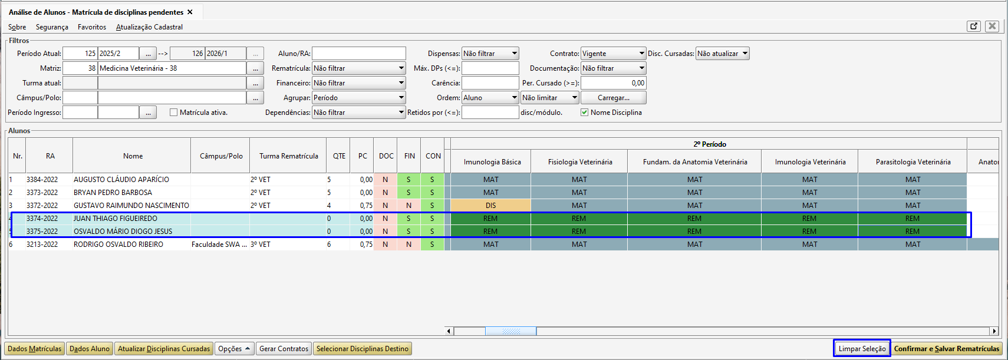The height and width of the screenshot is (360, 1008).
Task: Open the Período Ingresso lookup button
Action: tap(148, 113)
